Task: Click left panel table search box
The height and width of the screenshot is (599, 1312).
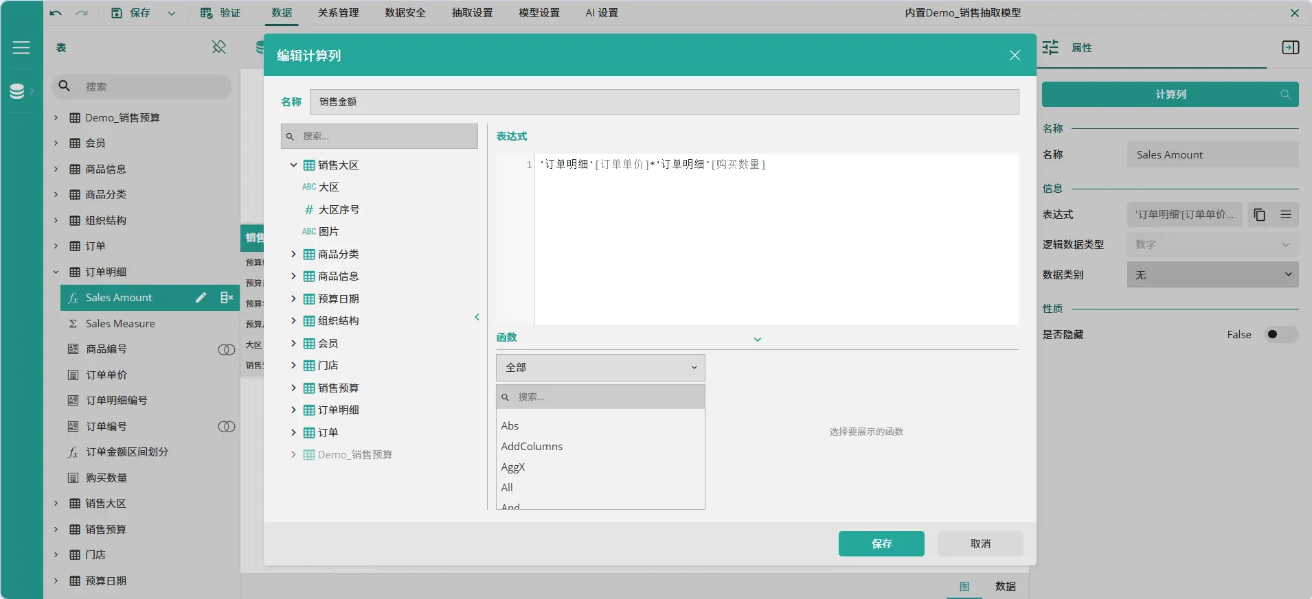Action: [142, 86]
